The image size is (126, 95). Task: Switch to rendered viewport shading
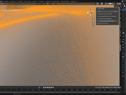point(114,4)
